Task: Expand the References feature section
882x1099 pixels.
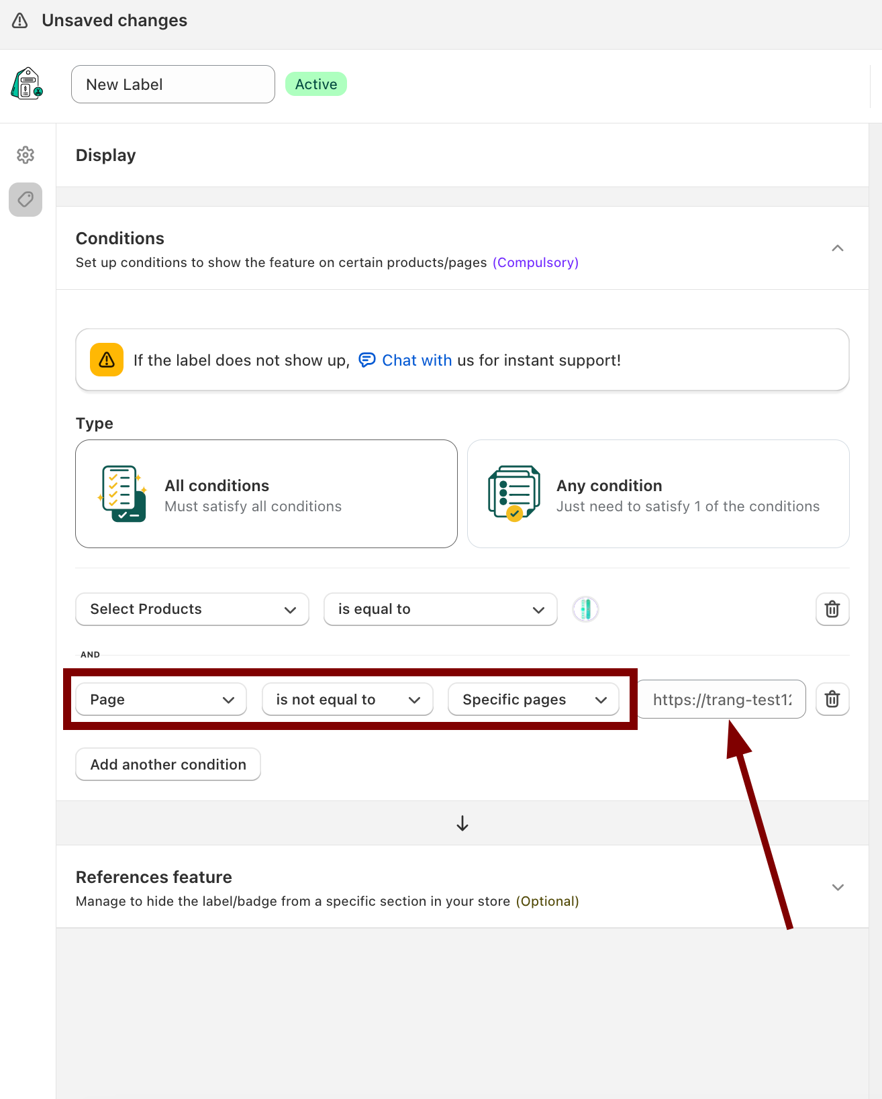Action: coord(837,887)
